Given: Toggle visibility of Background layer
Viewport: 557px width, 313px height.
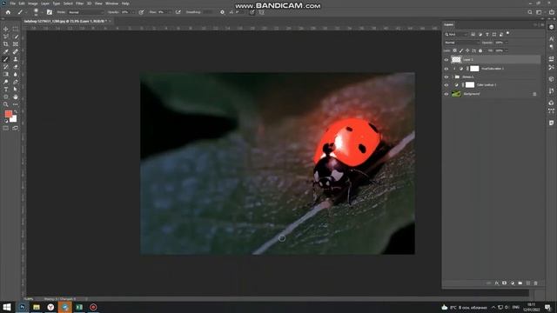Looking at the screenshot, I should 446,94.
